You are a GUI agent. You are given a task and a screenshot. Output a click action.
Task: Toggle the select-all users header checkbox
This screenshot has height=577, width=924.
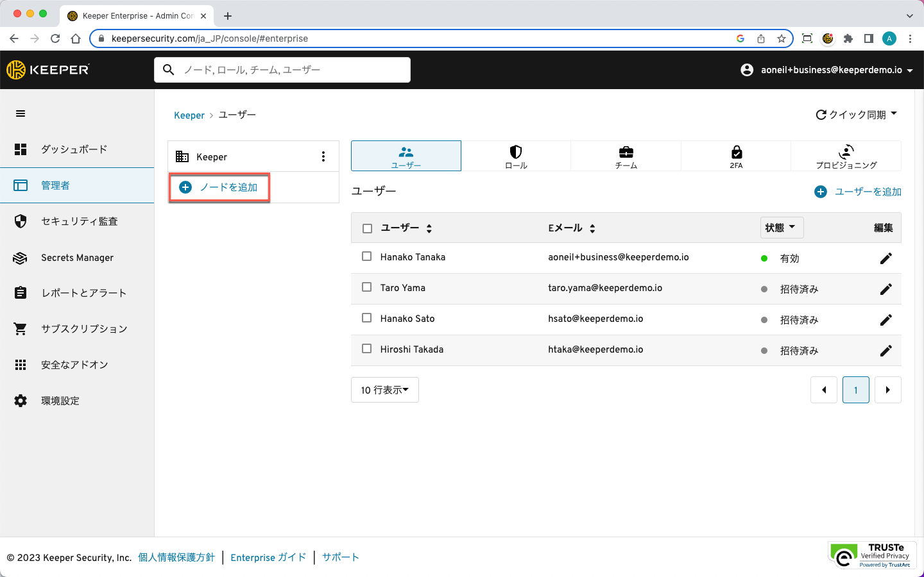click(x=367, y=228)
